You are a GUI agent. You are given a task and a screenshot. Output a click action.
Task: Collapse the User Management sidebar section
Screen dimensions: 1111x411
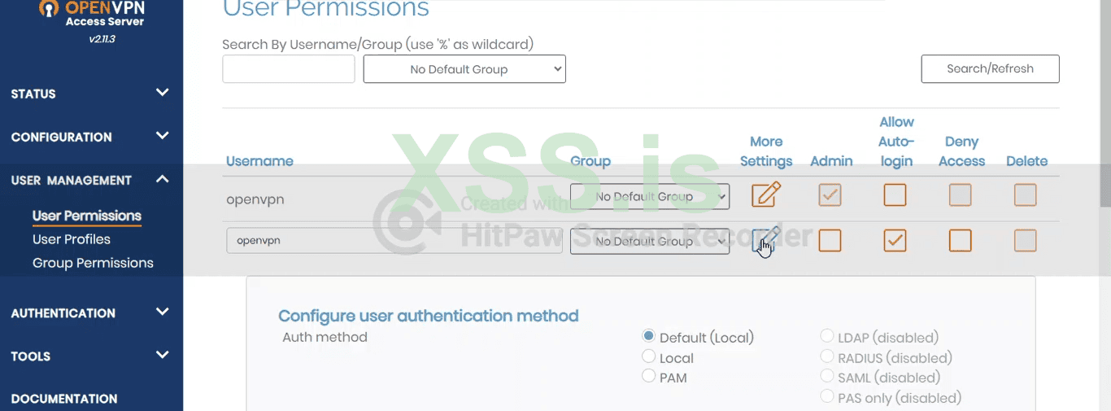click(91, 180)
